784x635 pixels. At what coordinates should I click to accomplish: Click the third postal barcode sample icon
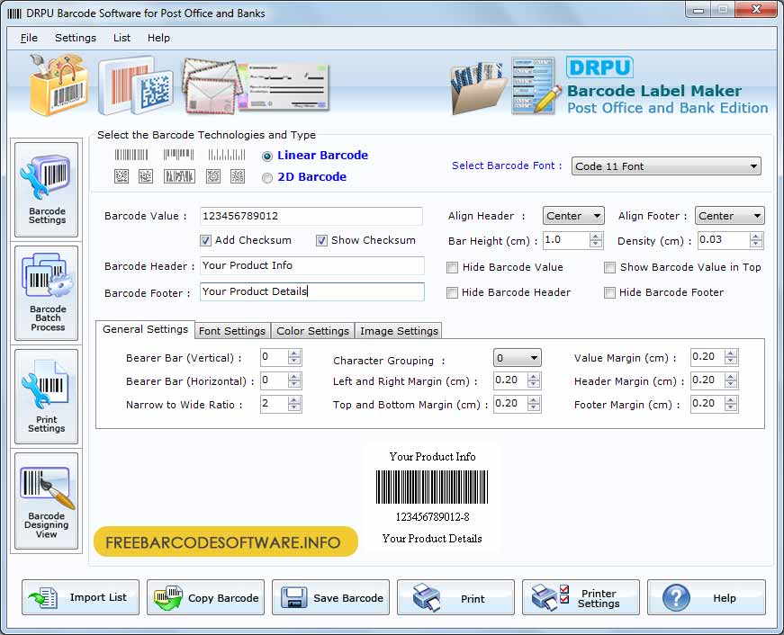pos(227,155)
